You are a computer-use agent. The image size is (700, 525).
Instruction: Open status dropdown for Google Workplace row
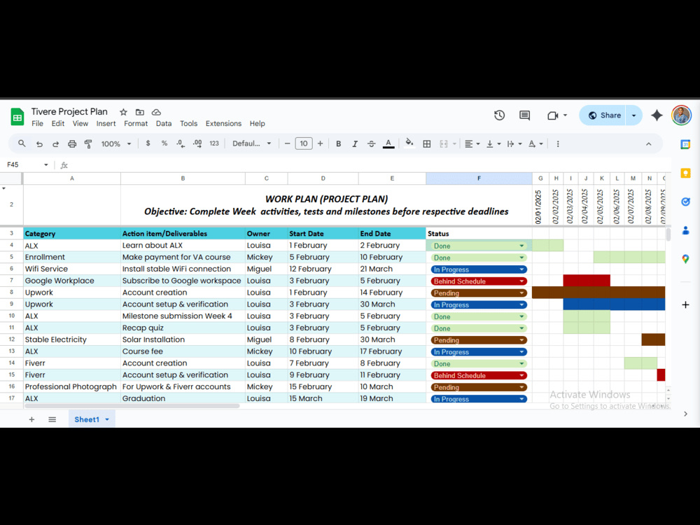coord(521,281)
